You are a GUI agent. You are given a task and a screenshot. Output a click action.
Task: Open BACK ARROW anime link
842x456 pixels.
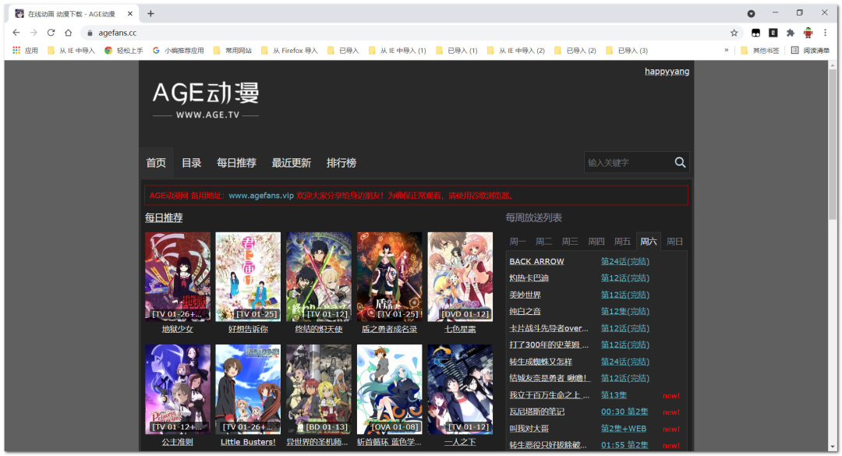(536, 261)
